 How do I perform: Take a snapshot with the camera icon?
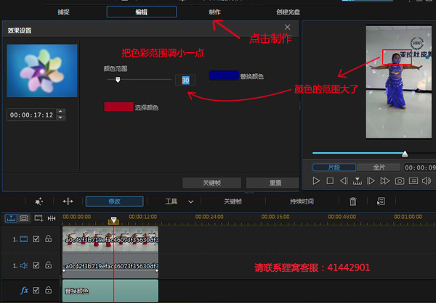[400, 181]
